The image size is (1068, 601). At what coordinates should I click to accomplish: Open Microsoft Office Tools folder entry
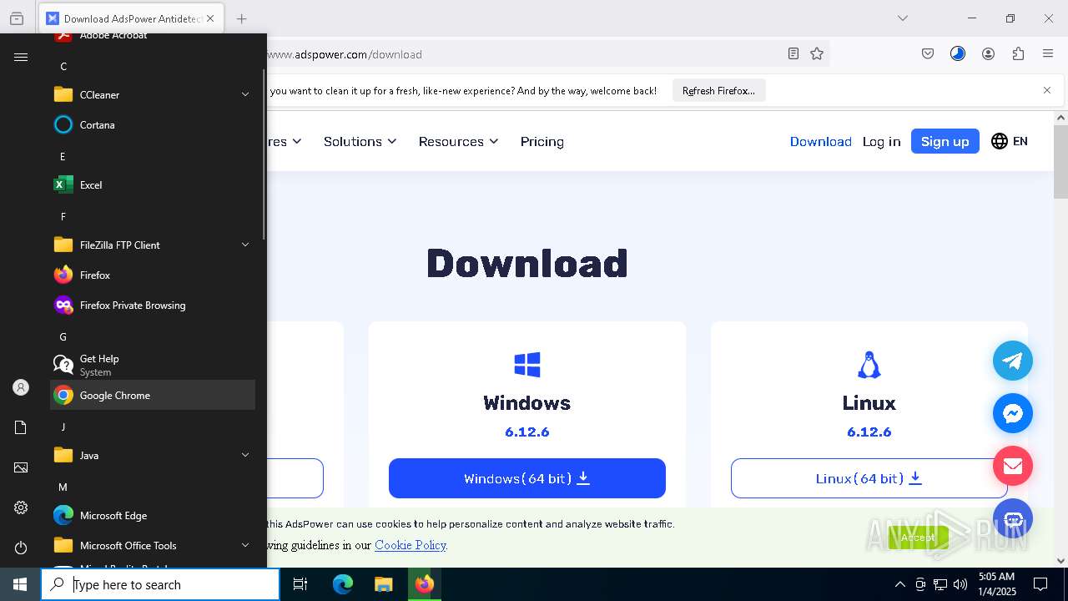[153, 545]
